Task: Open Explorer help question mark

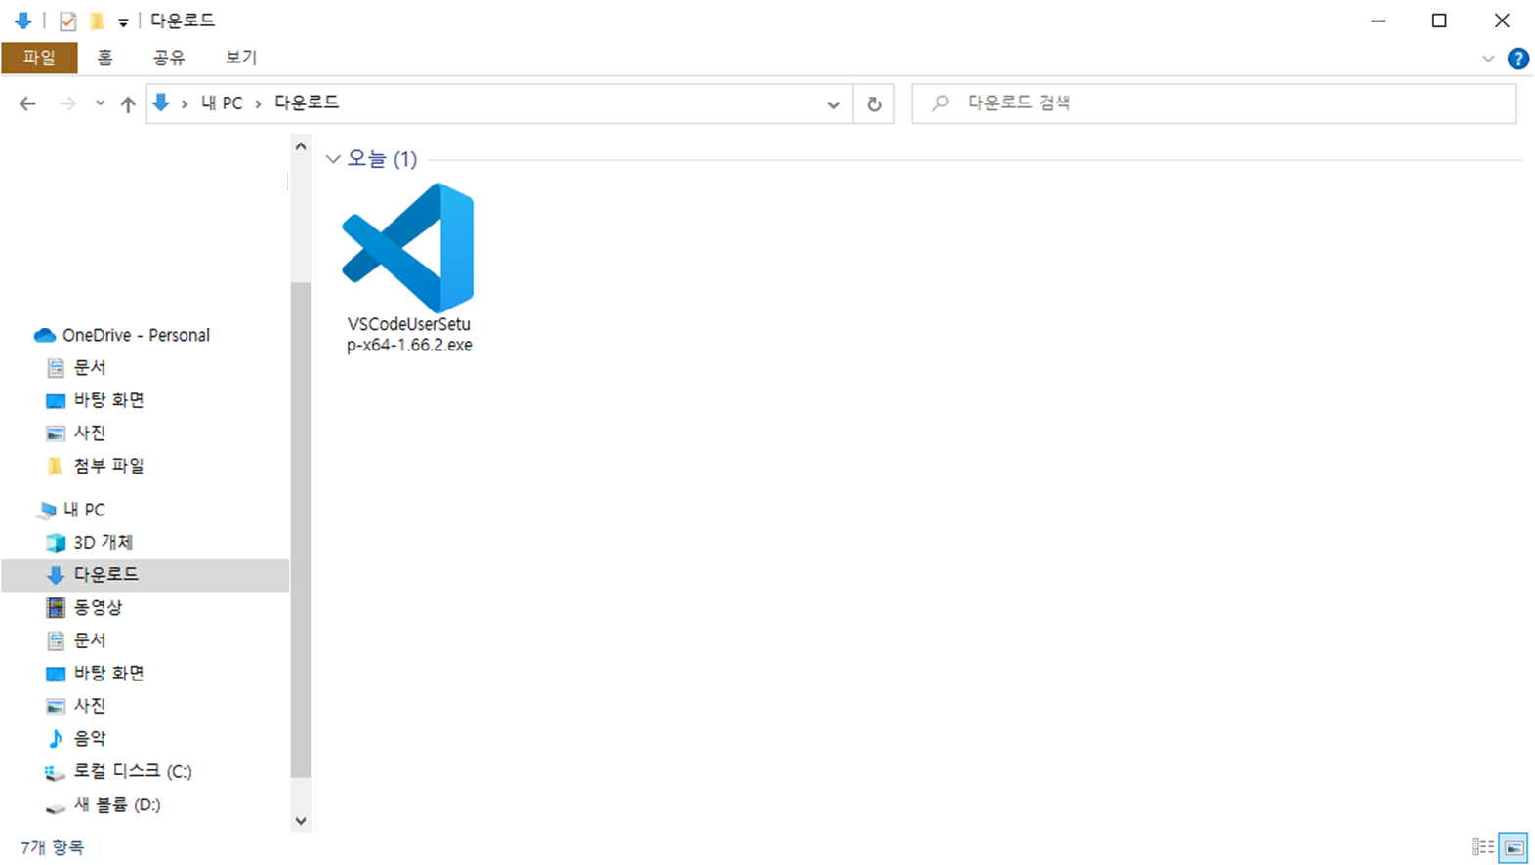Action: point(1518,59)
